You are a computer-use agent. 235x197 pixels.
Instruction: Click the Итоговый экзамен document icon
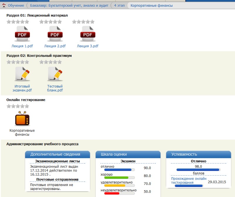(22, 74)
